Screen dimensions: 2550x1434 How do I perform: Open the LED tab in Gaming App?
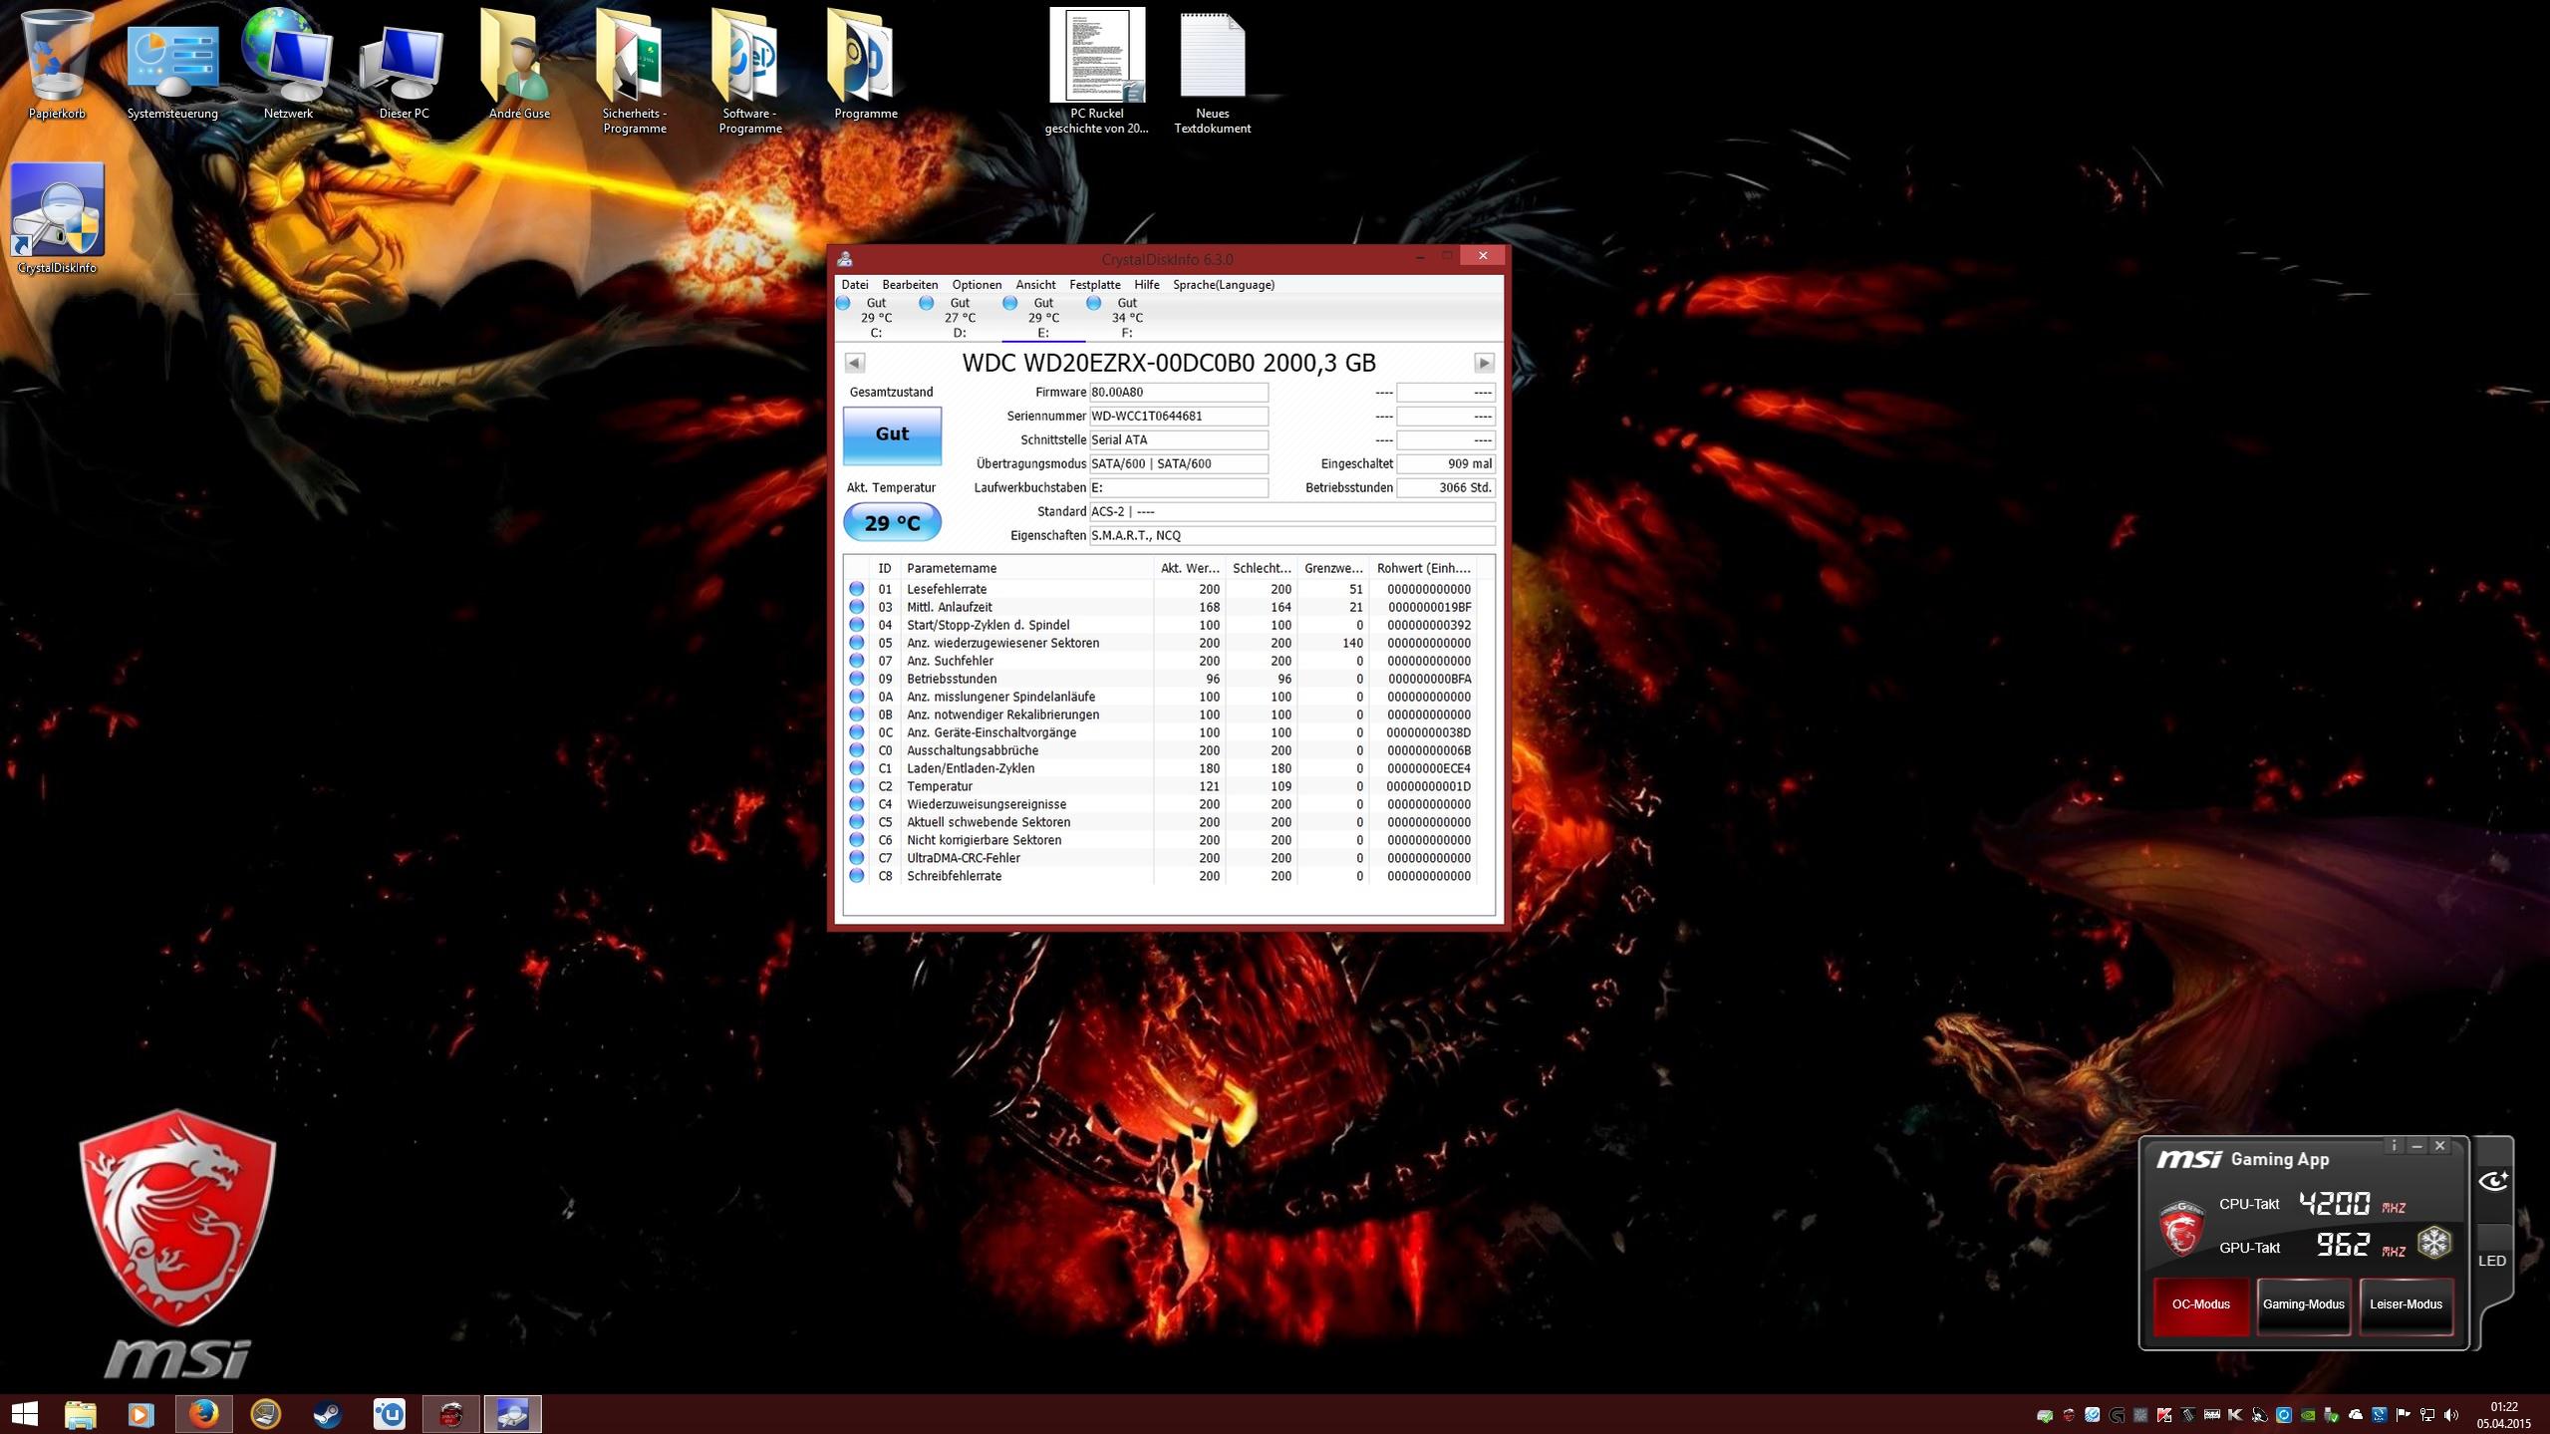(x=2491, y=1261)
